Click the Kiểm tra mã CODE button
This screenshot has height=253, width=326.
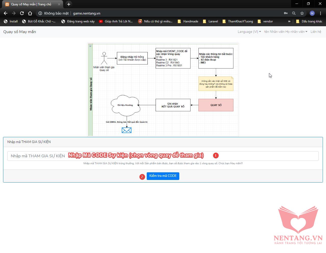163,176
